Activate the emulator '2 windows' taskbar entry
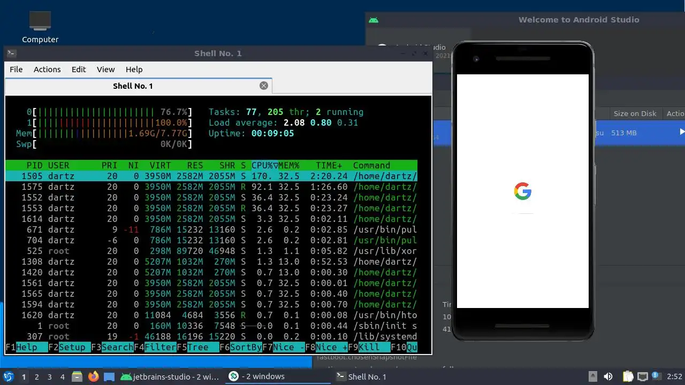The height and width of the screenshot is (385, 685). tap(277, 376)
